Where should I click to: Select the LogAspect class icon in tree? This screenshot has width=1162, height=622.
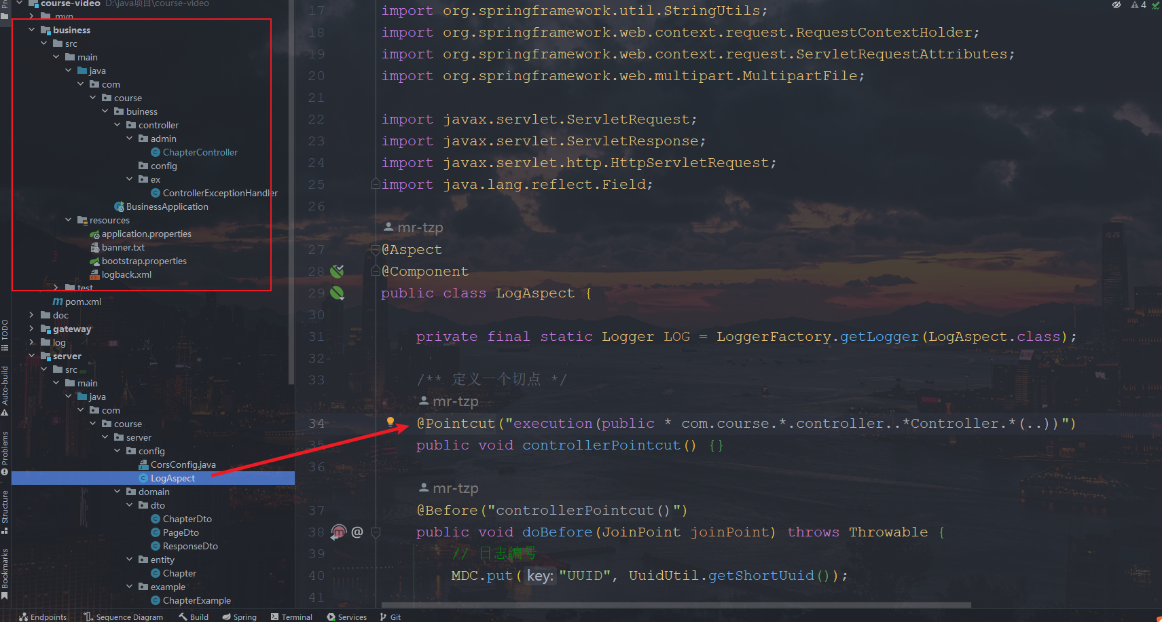[143, 478]
